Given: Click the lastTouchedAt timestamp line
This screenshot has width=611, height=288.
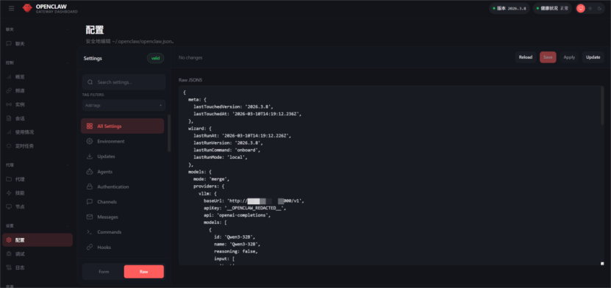Looking at the screenshot, I should coord(248,114).
